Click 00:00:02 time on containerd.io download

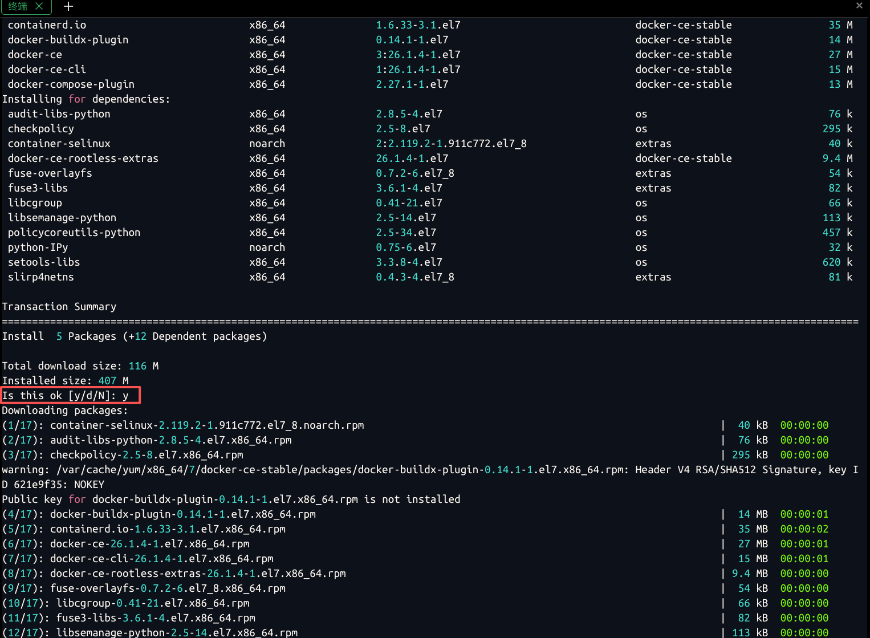(804, 529)
